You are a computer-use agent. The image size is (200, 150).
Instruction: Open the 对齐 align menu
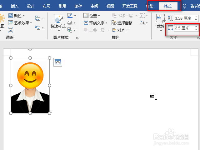pos(120,30)
